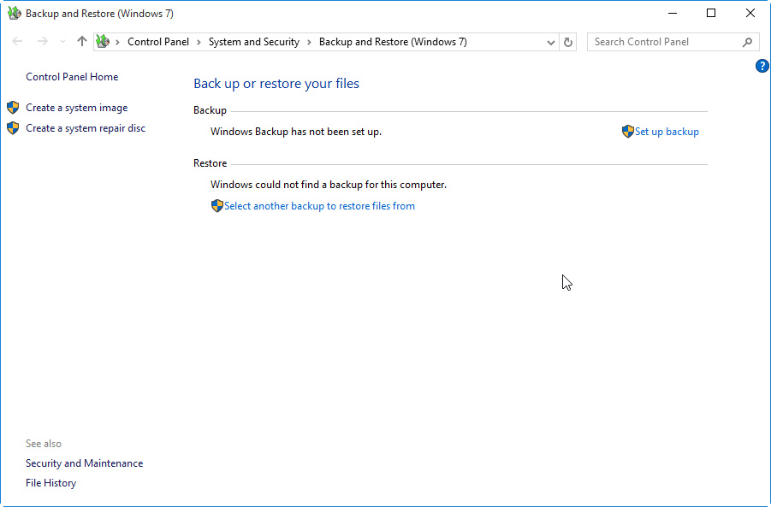Open the address bar history dropdown
The height and width of the screenshot is (507, 771).
551,42
